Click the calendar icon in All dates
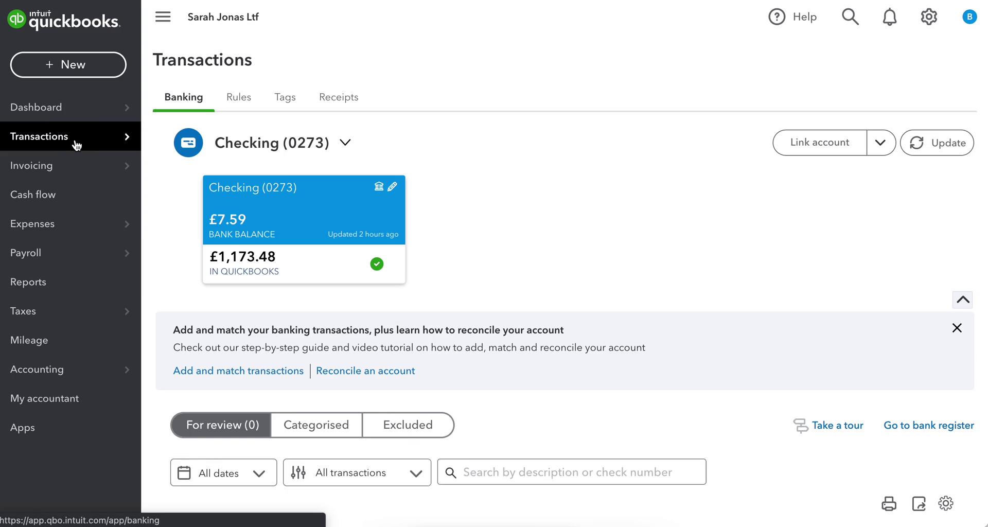The width and height of the screenshot is (988, 527). (x=184, y=472)
